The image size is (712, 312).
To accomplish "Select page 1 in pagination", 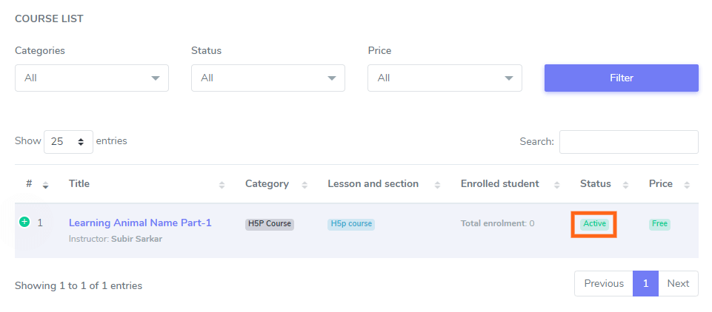I will click(645, 283).
